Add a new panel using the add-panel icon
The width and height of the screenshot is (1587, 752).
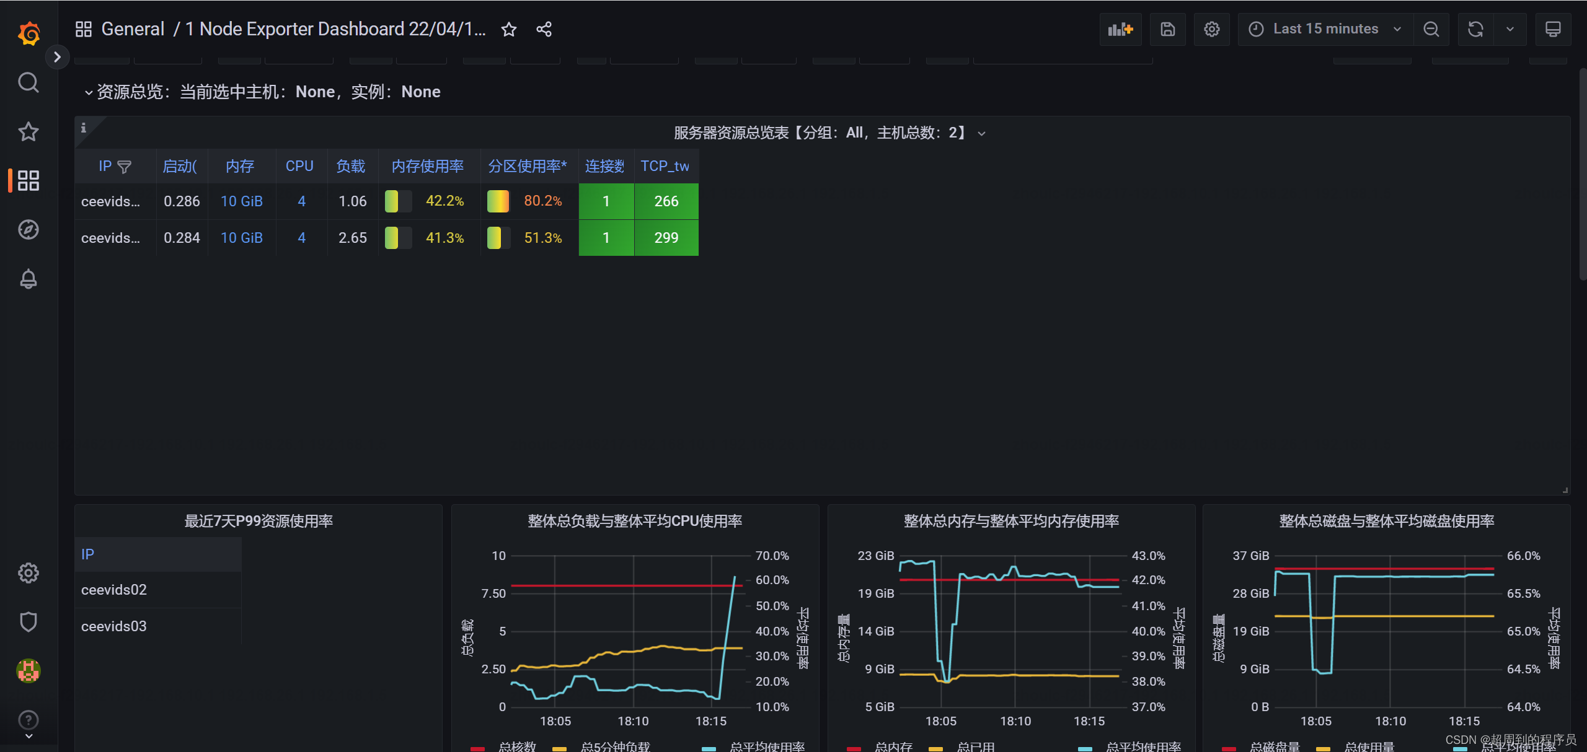click(1120, 28)
